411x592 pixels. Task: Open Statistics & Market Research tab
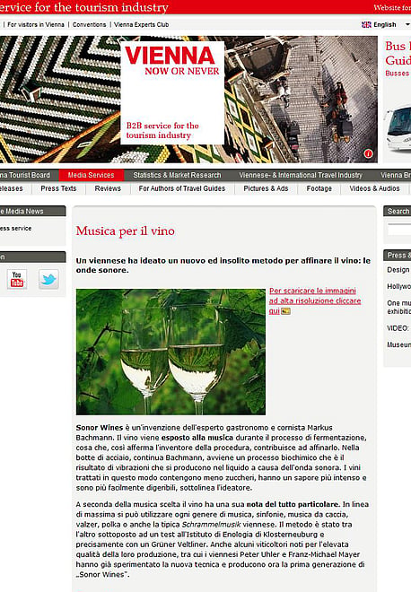click(x=177, y=175)
